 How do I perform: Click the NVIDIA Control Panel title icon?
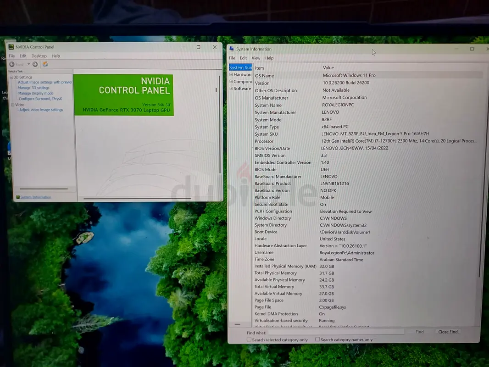[11, 47]
